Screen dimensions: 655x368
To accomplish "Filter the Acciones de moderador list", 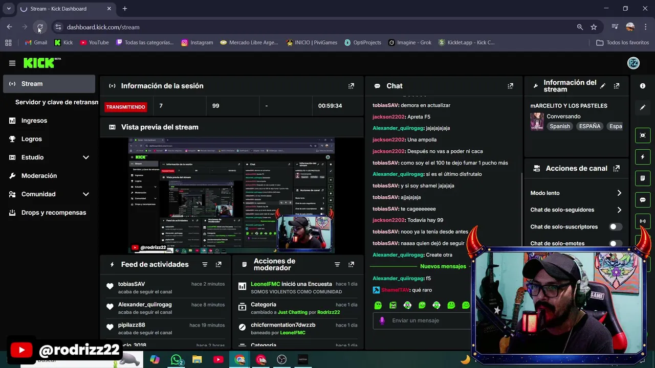I will [x=337, y=264].
